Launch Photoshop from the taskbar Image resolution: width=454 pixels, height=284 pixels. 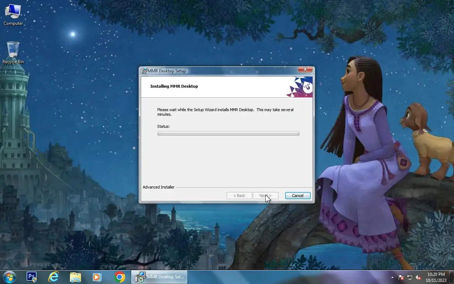point(32,277)
